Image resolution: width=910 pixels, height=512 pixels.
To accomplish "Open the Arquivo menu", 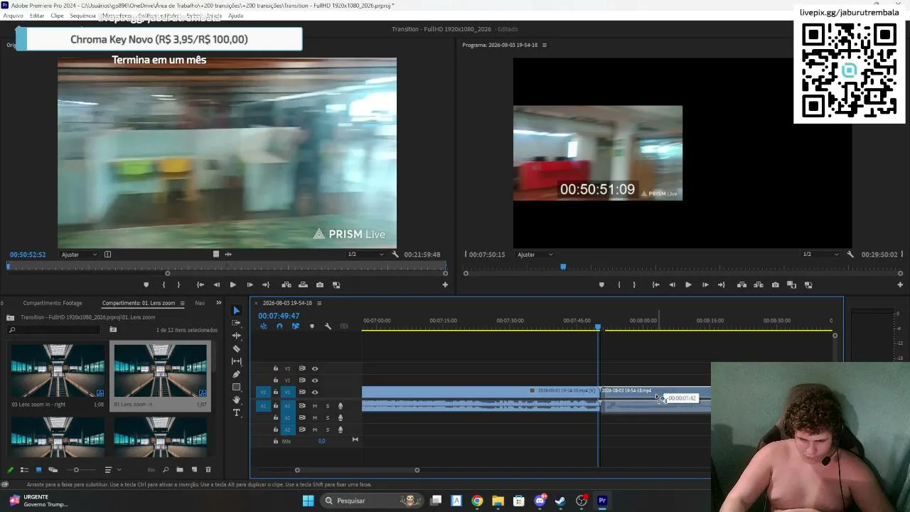I will click(x=14, y=16).
